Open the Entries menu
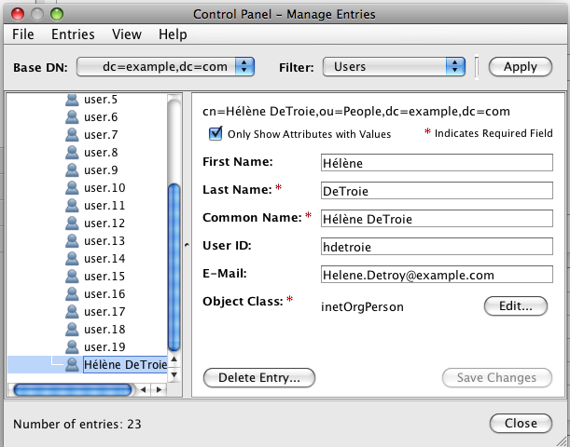 tap(73, 34)
